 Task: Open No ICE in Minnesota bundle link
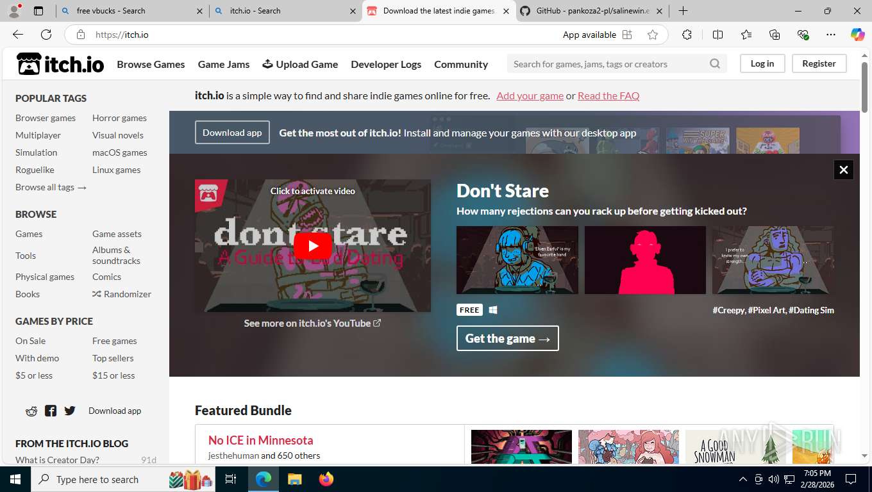[260, 440]
